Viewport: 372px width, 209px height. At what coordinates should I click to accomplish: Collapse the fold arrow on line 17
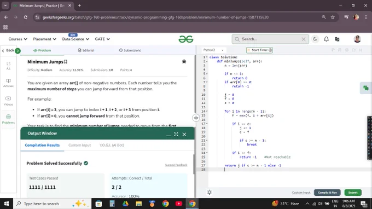pos(207,124)
